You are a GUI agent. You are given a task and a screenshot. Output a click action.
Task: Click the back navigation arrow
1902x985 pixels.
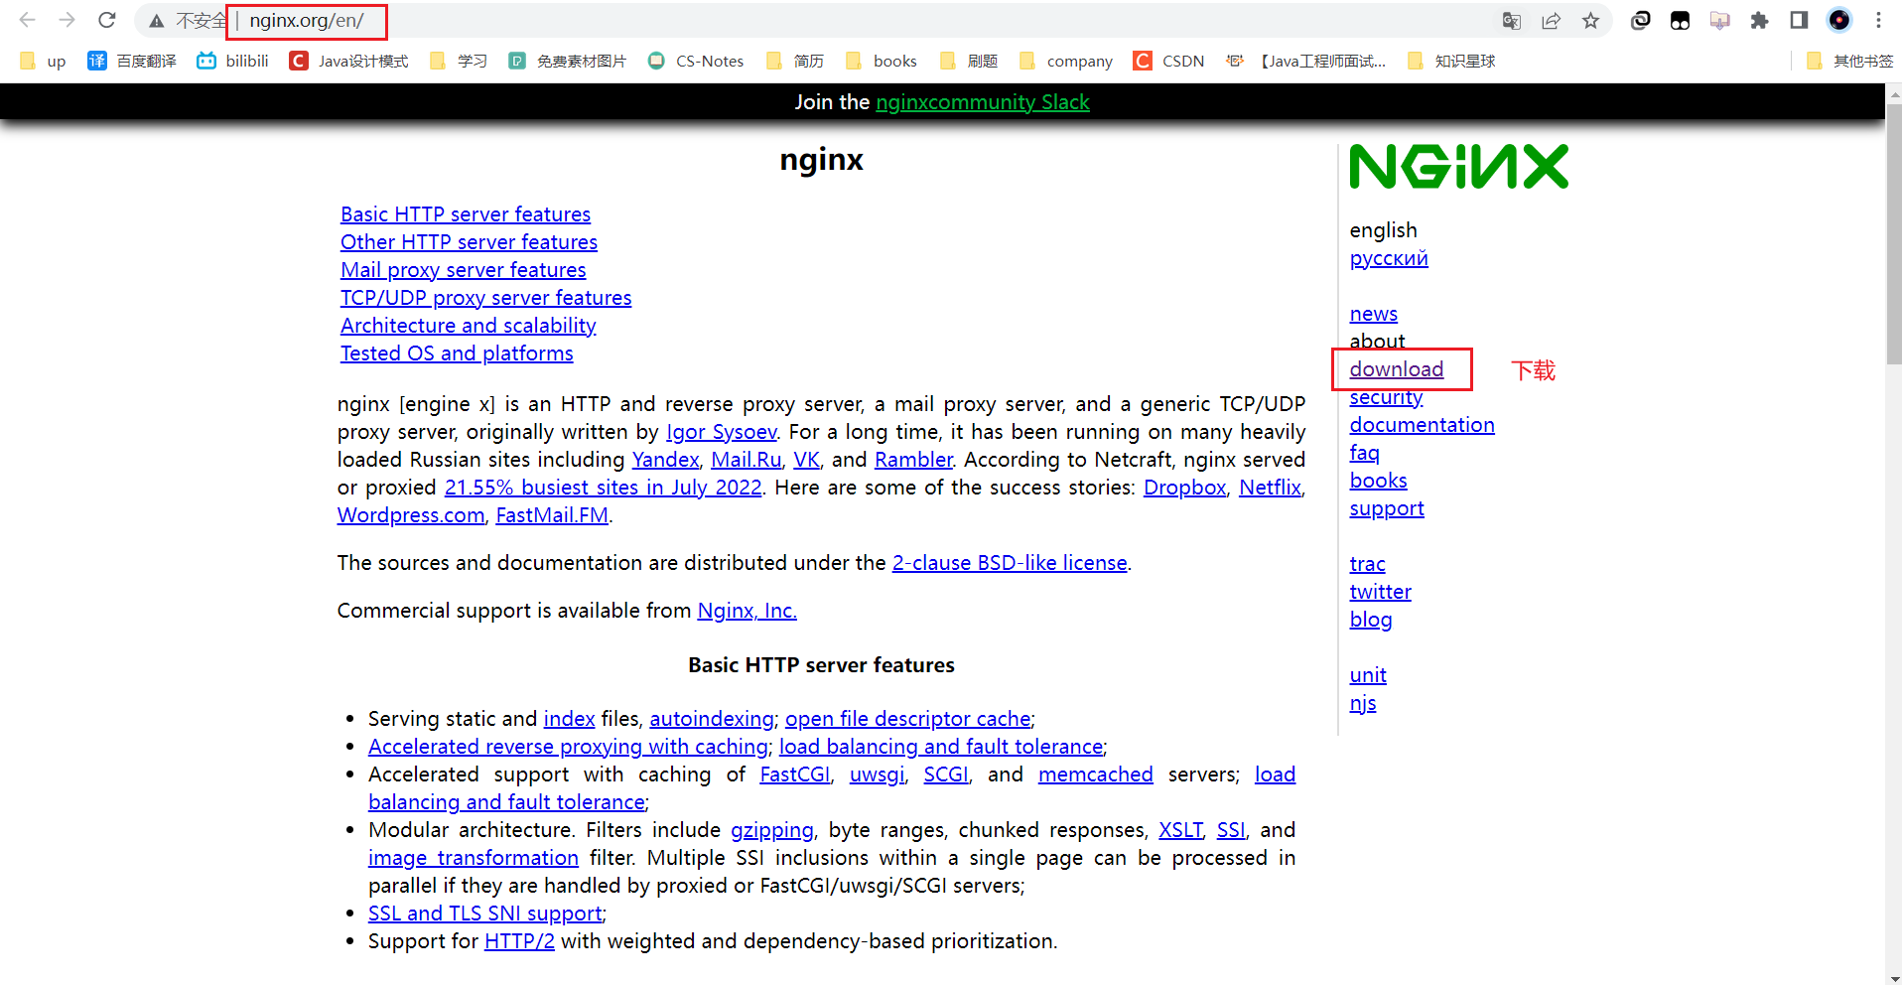26,20
